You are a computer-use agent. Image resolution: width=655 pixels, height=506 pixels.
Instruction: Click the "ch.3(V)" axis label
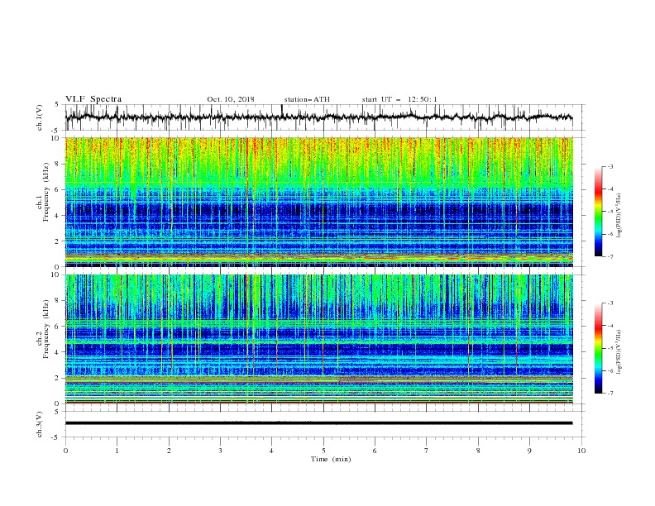click(x=40, y=424)
